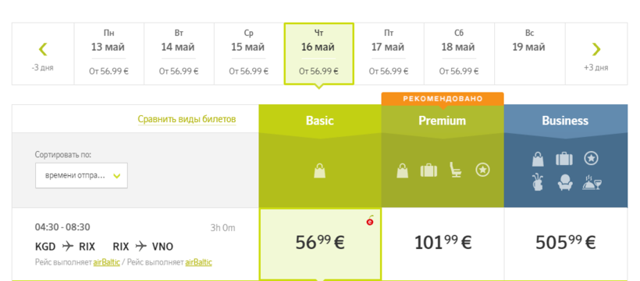
Task: Choose the Business fare 505.99 € price
Action: (x=566, y=244)
